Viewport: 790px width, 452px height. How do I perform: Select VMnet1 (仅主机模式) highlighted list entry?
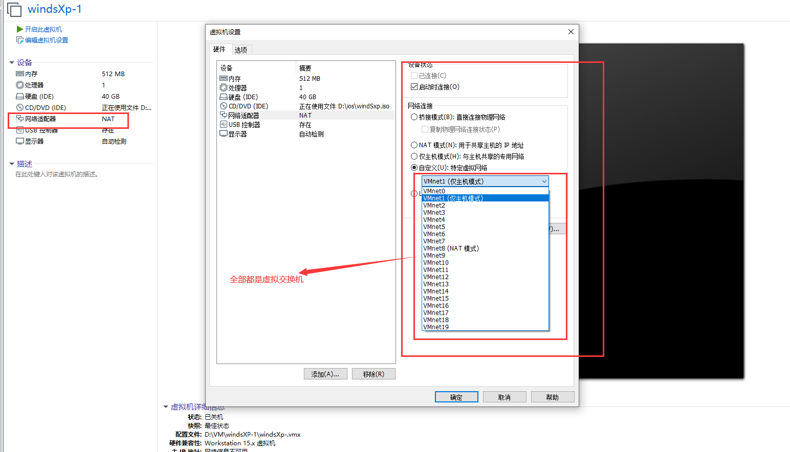pos(485,198)
